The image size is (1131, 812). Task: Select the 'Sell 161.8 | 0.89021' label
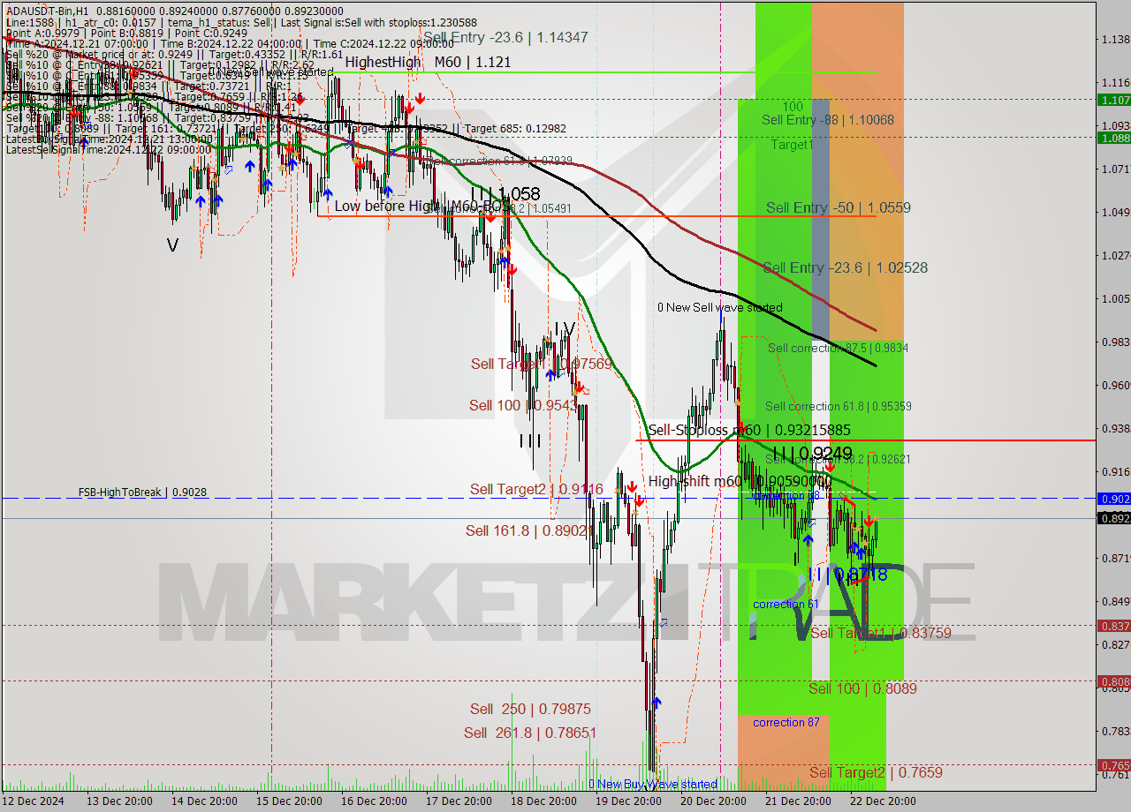tap(528, 530)
